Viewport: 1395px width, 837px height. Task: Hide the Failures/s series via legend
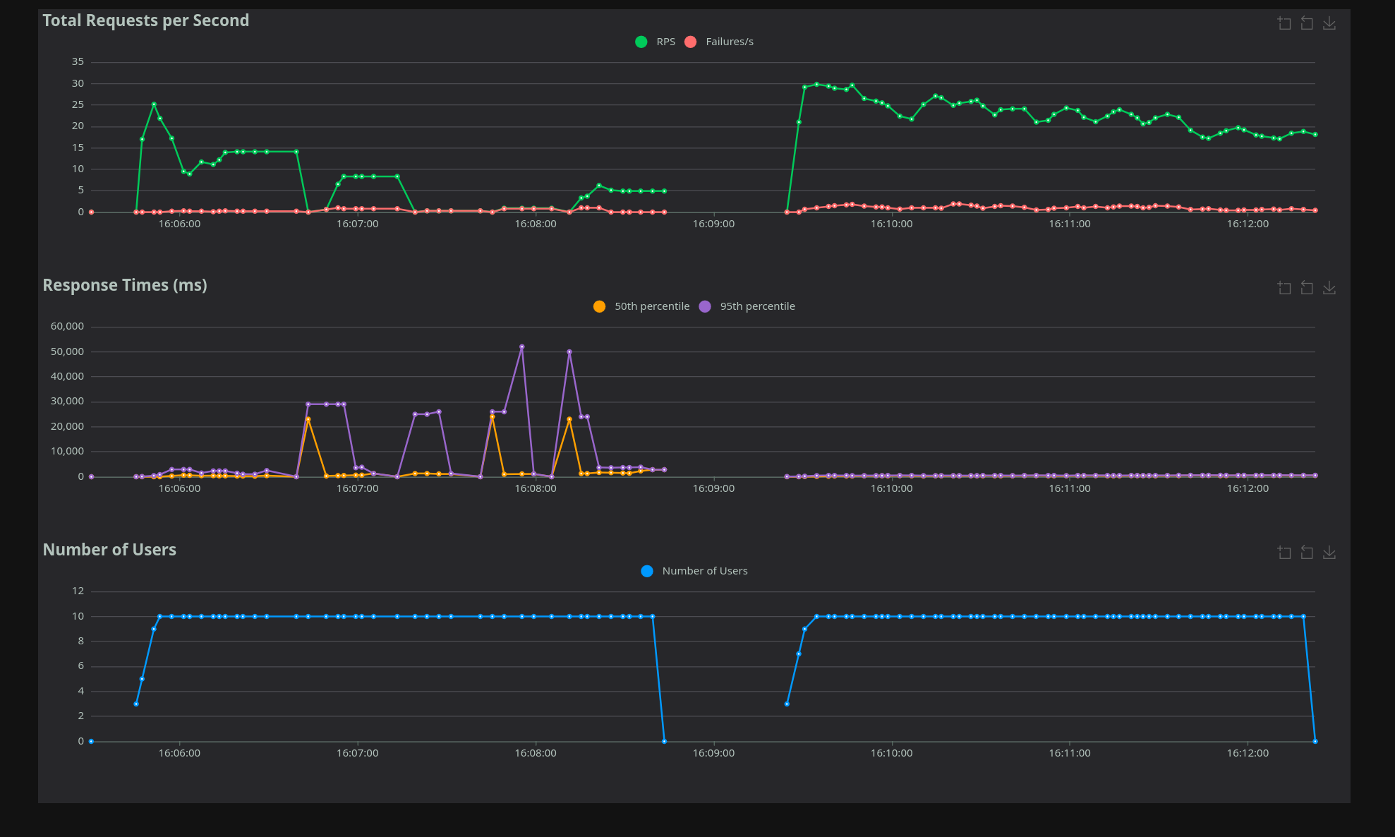[729, 42]
